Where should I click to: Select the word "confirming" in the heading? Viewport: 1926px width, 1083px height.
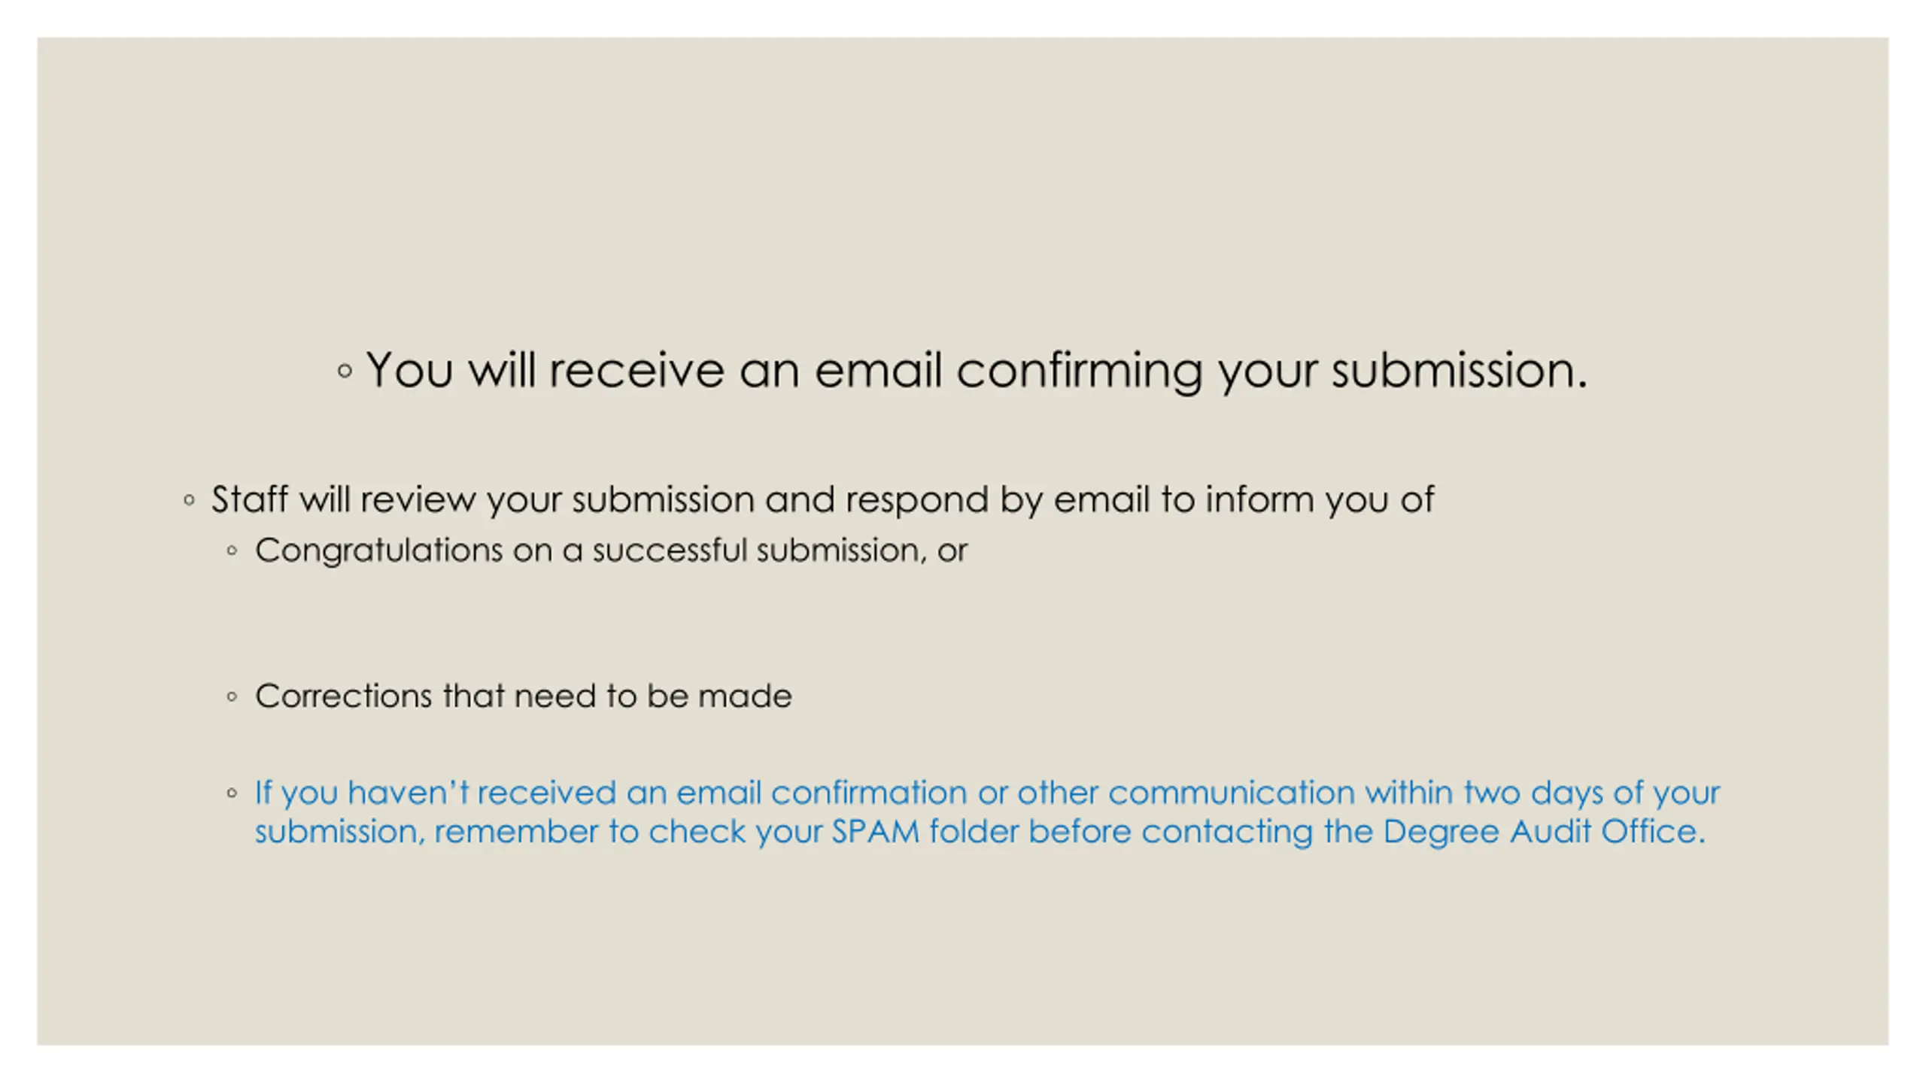click(1079, 370)
